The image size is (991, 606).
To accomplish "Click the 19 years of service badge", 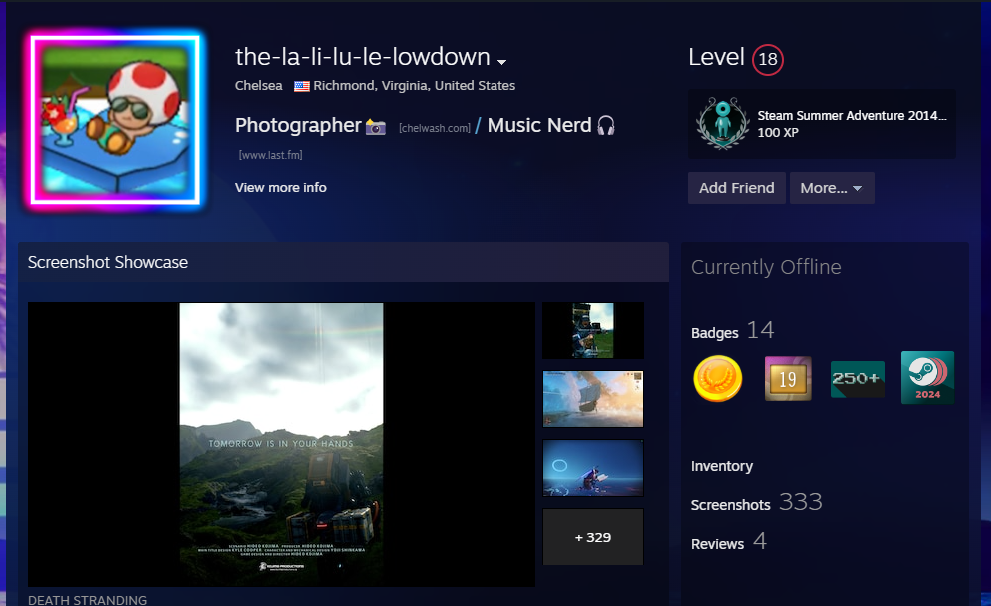I will pos(788,378).
